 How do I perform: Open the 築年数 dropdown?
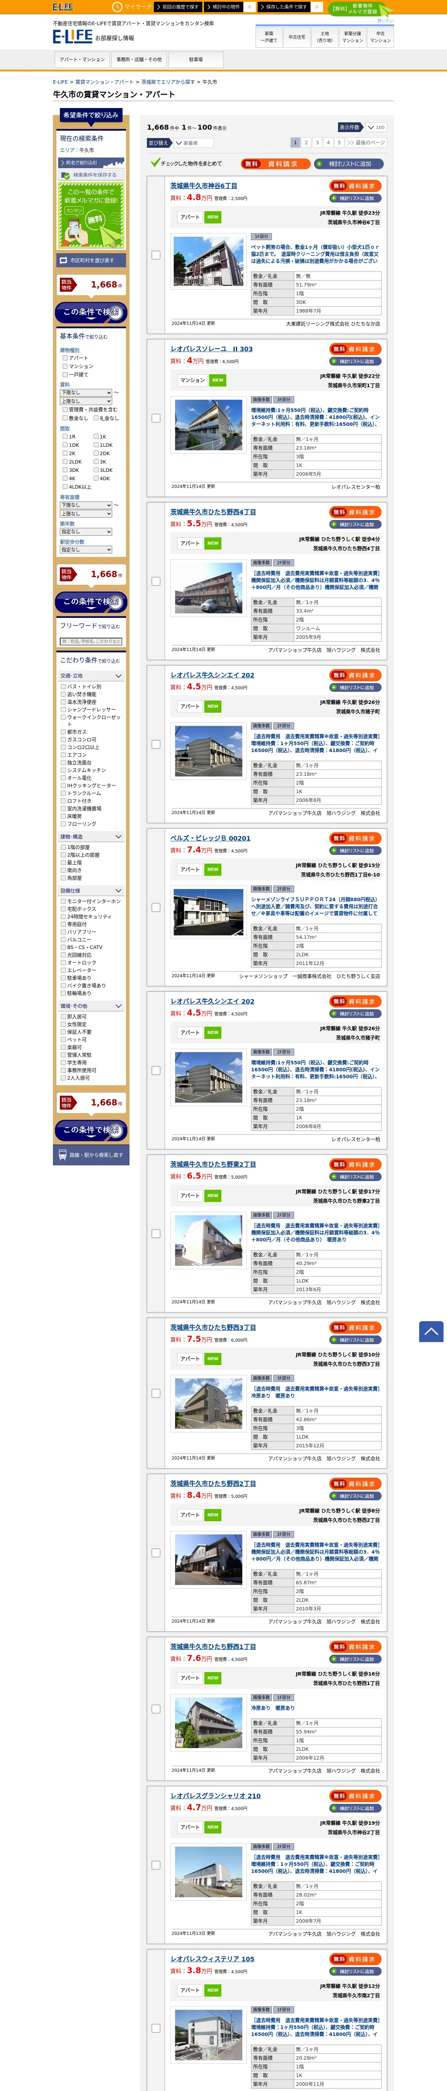(86, 532)
